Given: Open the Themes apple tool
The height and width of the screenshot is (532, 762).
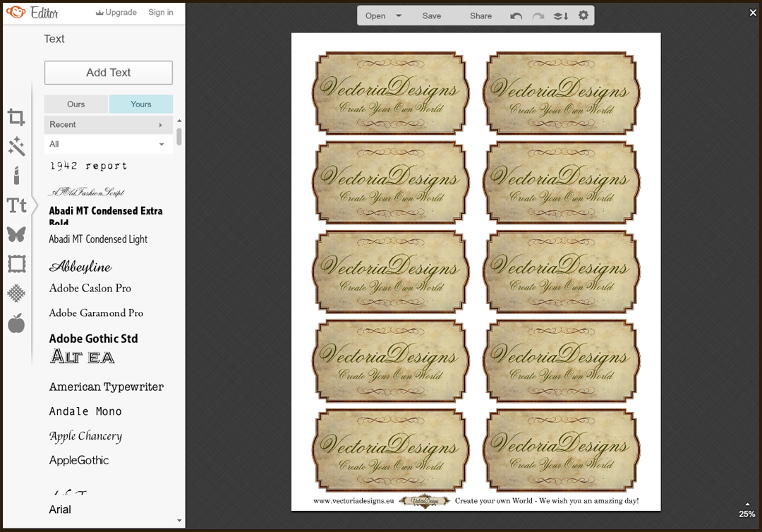Looking at the screenshot, I should click(x=16, y=323).
